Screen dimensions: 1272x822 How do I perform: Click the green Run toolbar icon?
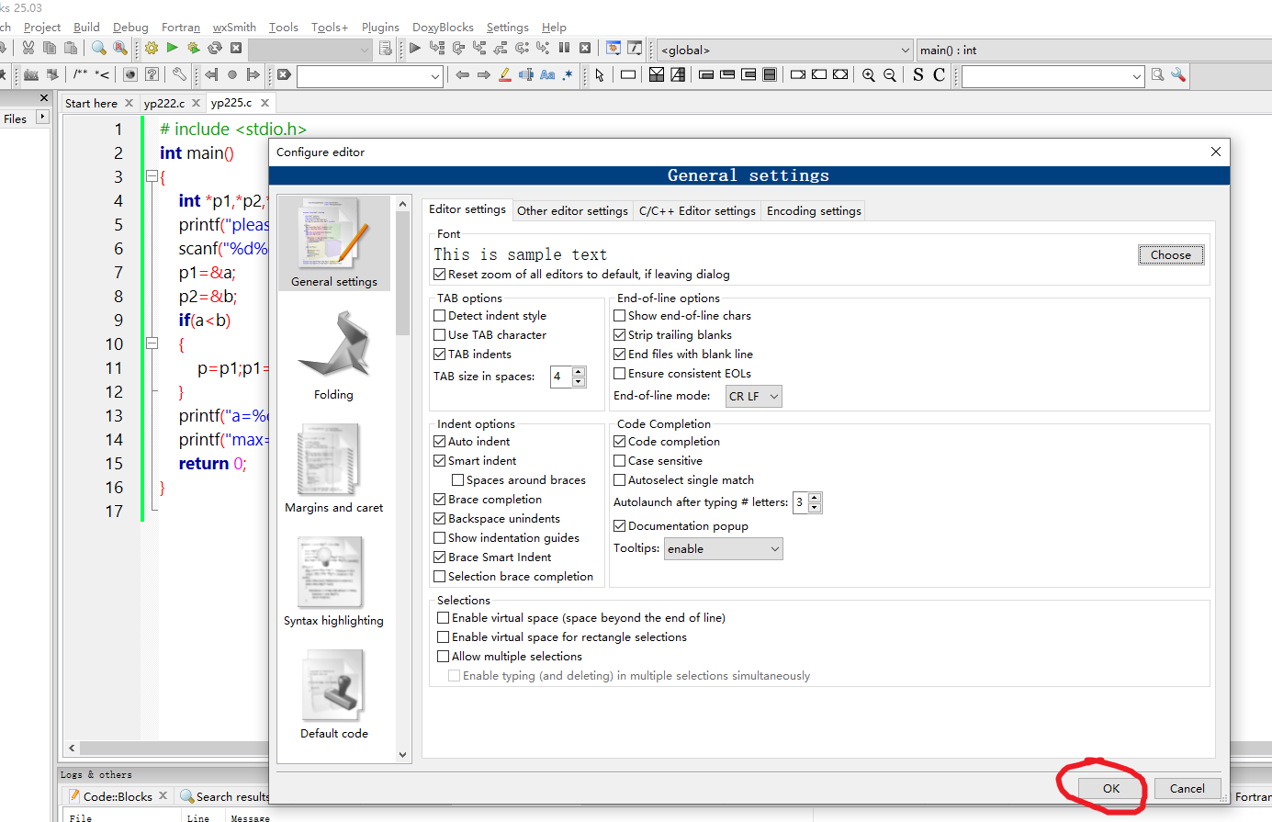[x=172, y=48]
